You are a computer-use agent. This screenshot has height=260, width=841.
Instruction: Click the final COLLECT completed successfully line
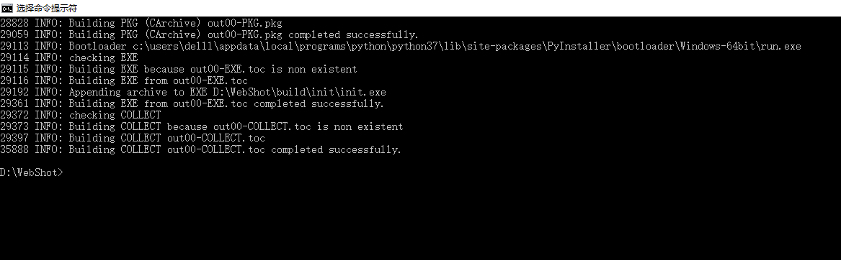coord(200,150)
